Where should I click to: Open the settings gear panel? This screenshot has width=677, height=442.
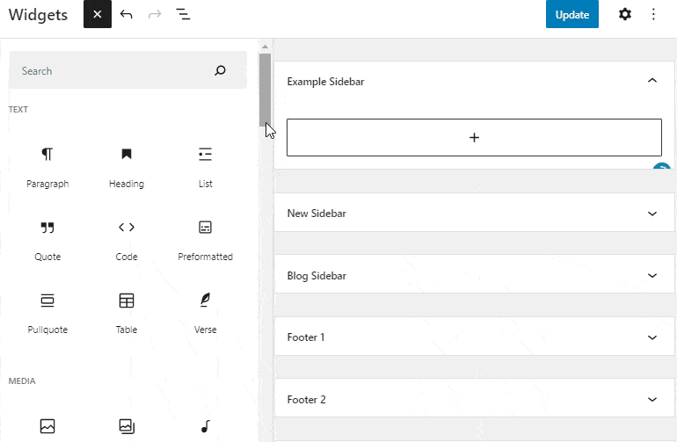click(x=625, y=14)
